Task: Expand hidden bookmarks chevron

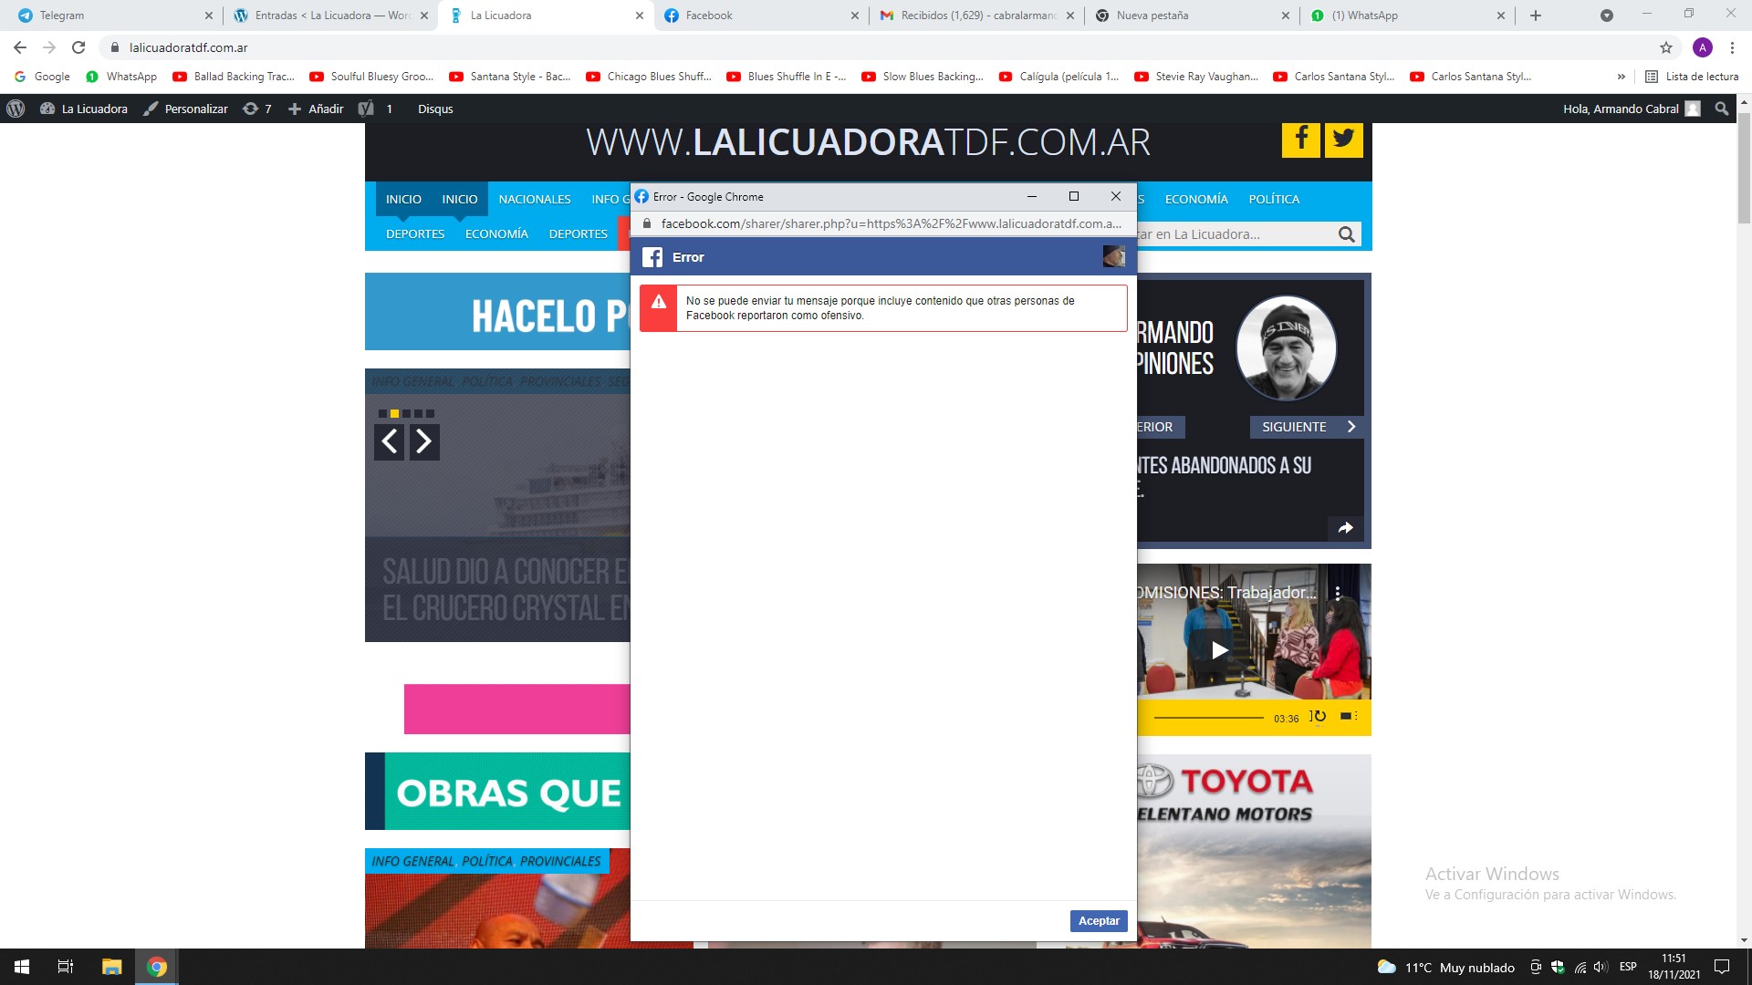Action: coord(1621,77)
